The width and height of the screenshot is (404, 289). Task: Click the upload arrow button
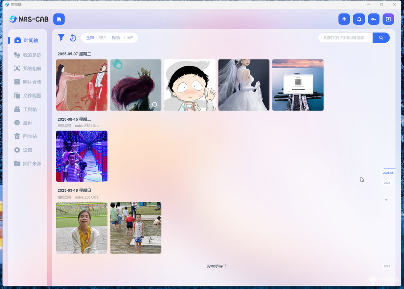coord(344,19)
